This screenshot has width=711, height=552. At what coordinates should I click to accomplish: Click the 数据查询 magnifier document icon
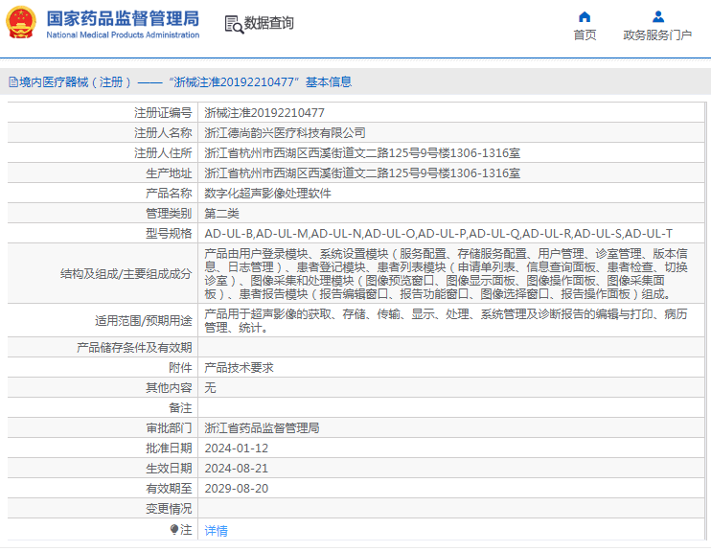pos(233,24)
